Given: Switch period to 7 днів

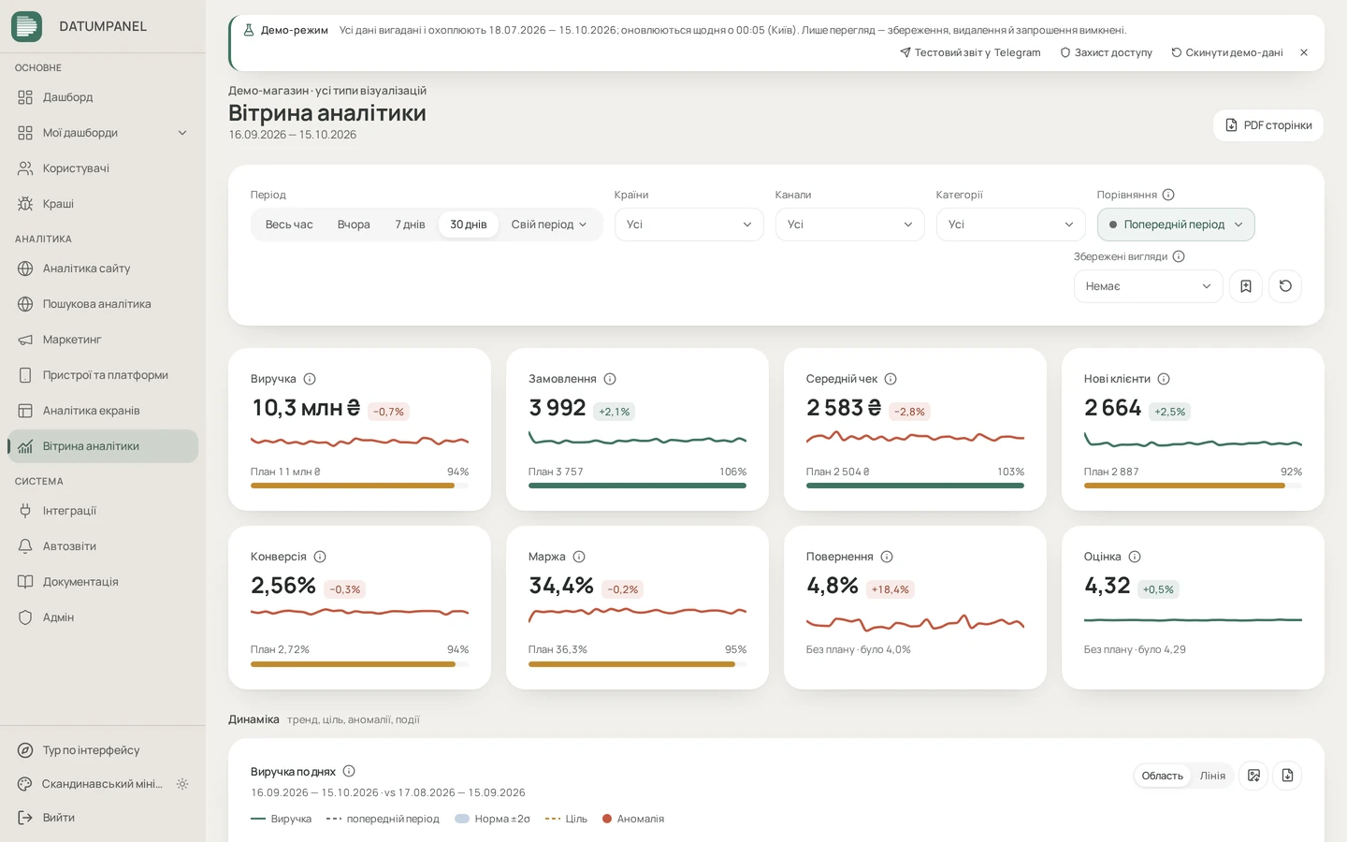Looking at the screenshot, I should coord(410,225).
